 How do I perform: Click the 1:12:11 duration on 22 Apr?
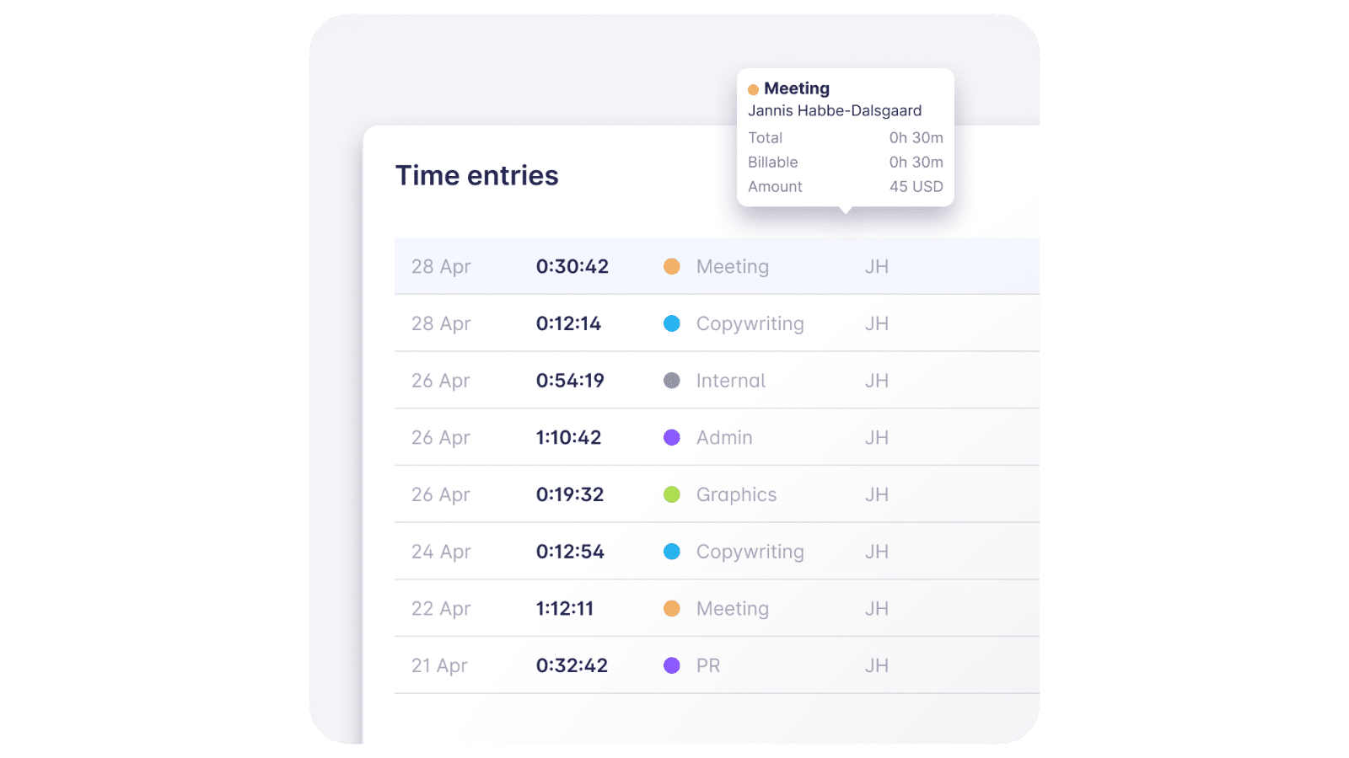click(x=565, y=608)
